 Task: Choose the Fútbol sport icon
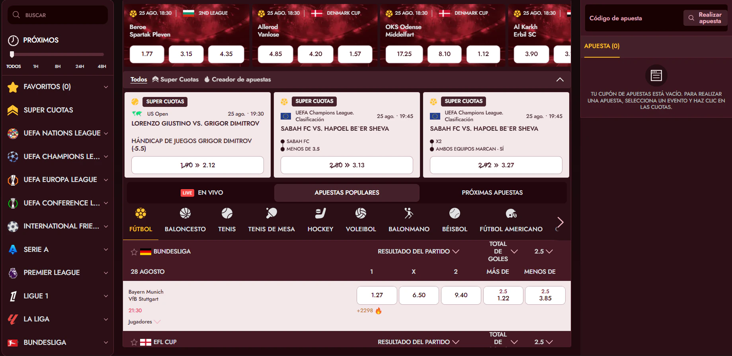click(x=141, y=213)
